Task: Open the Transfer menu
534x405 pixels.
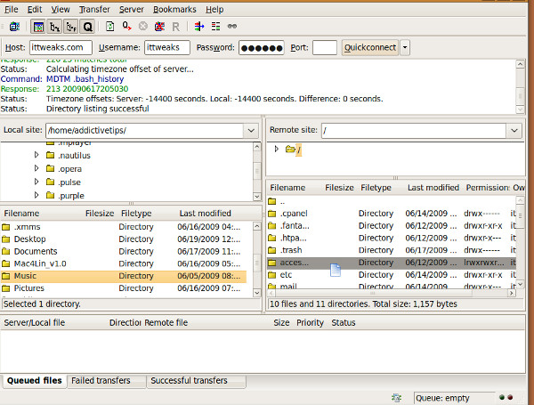Action: (x=94, y=10)
